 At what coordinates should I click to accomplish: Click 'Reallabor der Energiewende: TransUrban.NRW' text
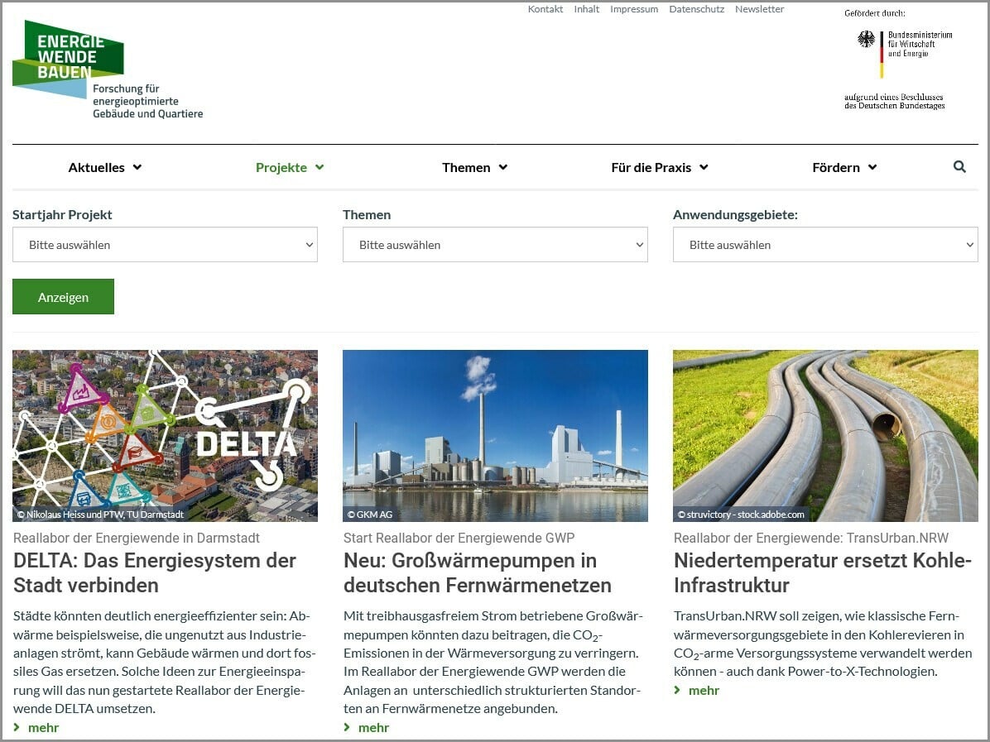[x=810, y=538]
